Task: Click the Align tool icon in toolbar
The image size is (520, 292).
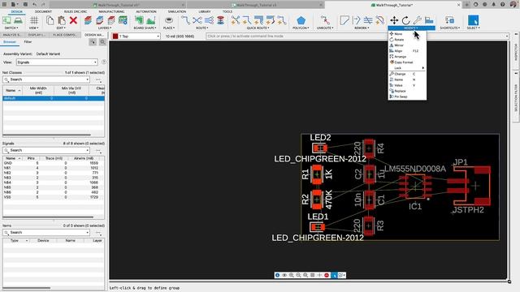Action: (x=429, y=20)
